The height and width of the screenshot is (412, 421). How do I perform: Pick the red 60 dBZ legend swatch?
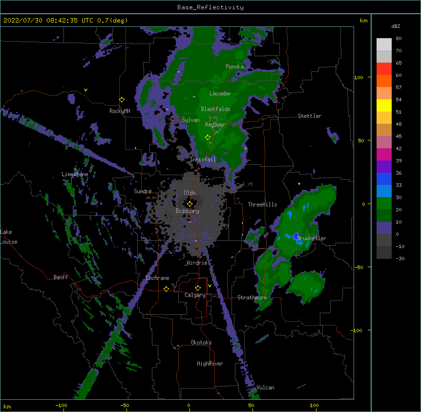point(384,69)
